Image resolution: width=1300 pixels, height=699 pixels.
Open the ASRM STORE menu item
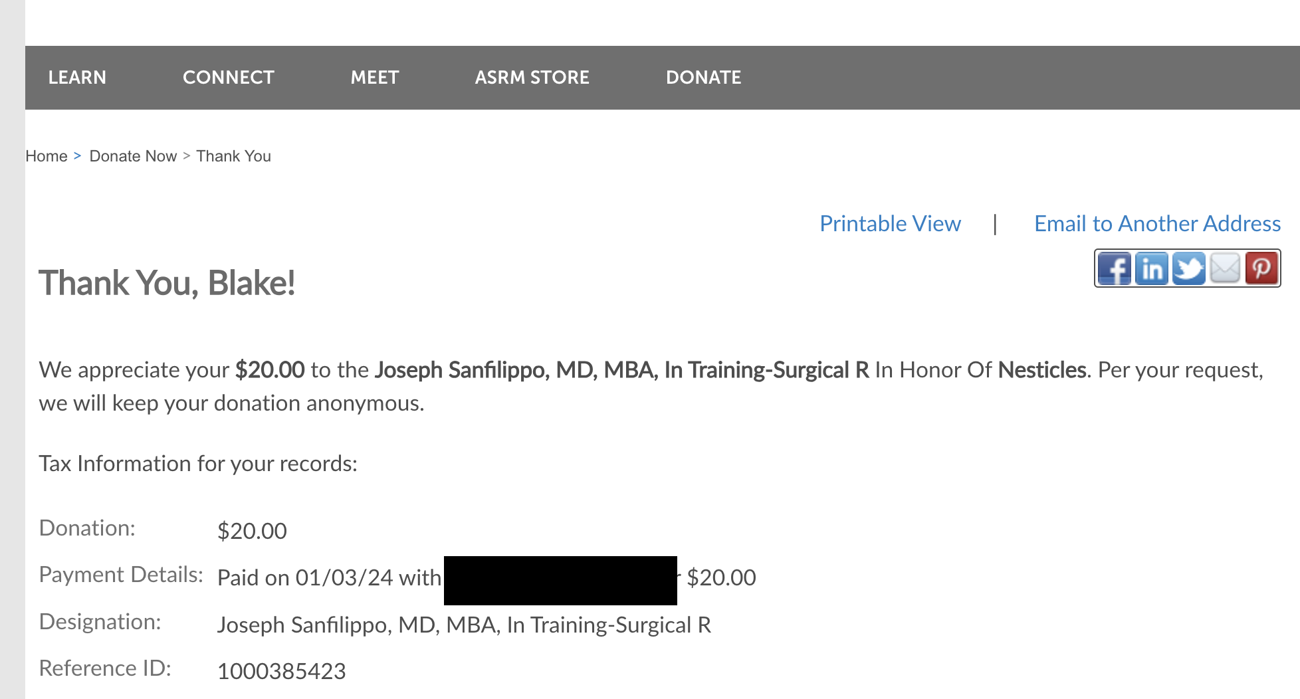click(x=532, y=78)
